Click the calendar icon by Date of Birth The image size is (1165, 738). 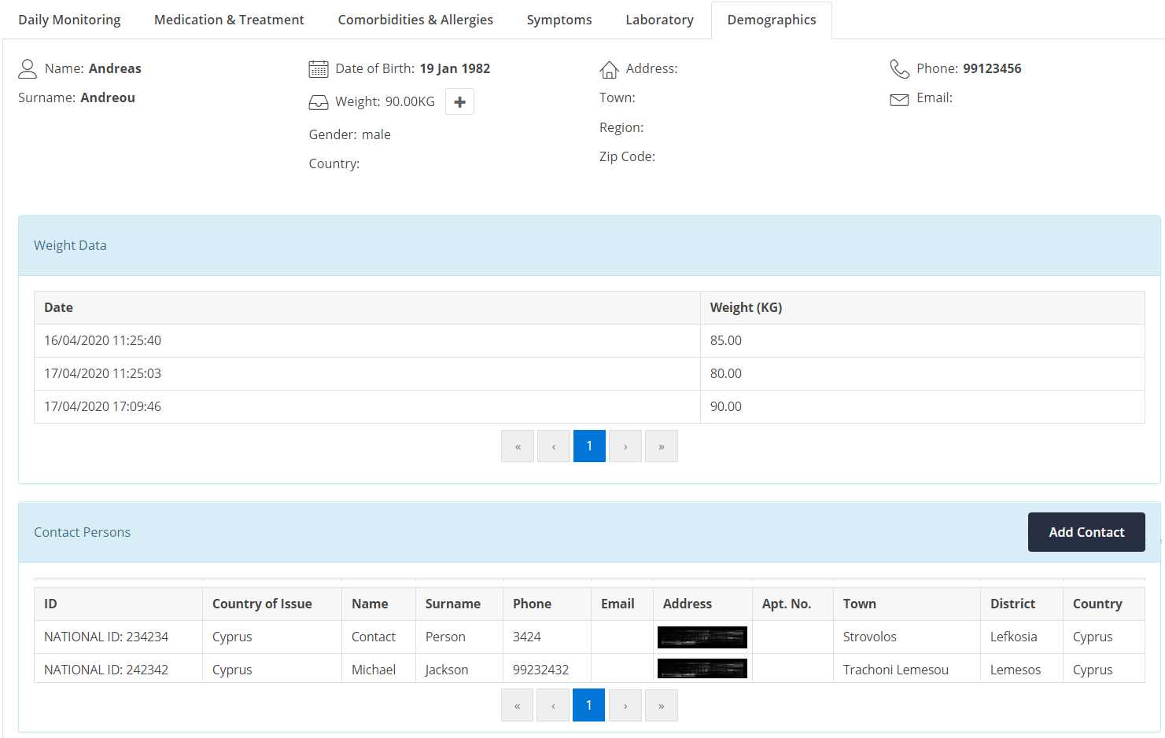click(318, 69)
